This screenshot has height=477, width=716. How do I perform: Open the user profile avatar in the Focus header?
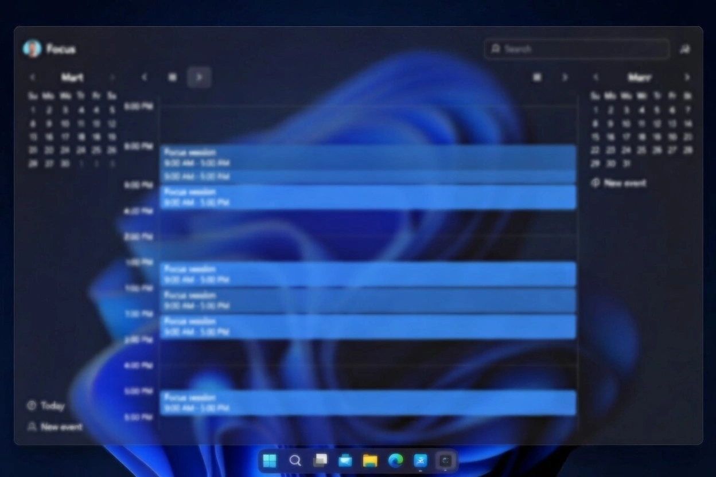tap(33, 49)
